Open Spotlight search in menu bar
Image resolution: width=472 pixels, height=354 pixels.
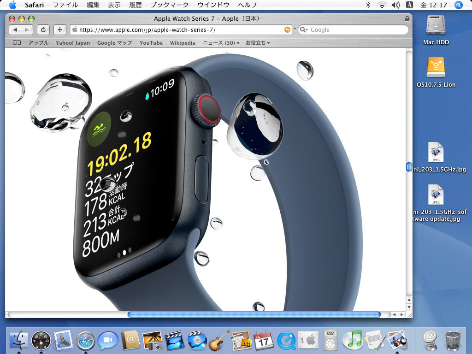pos(459,5)
